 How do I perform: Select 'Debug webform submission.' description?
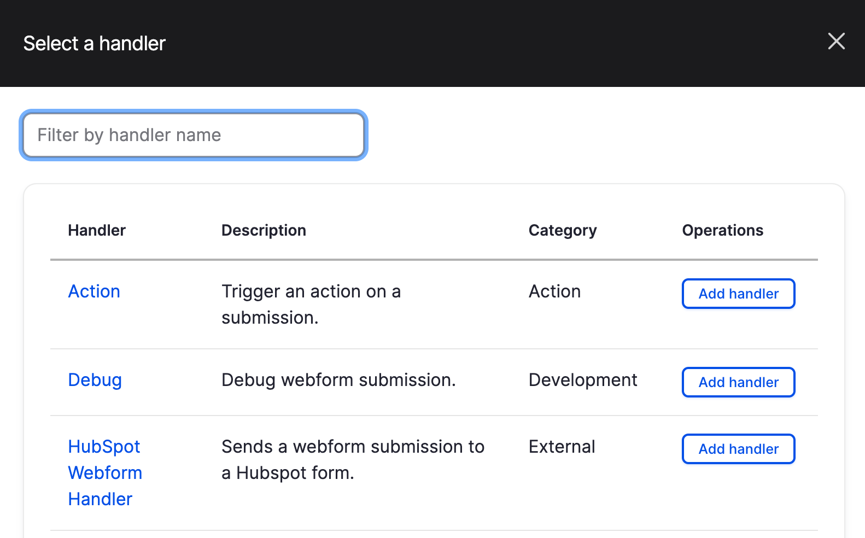(x=338, y=380)
